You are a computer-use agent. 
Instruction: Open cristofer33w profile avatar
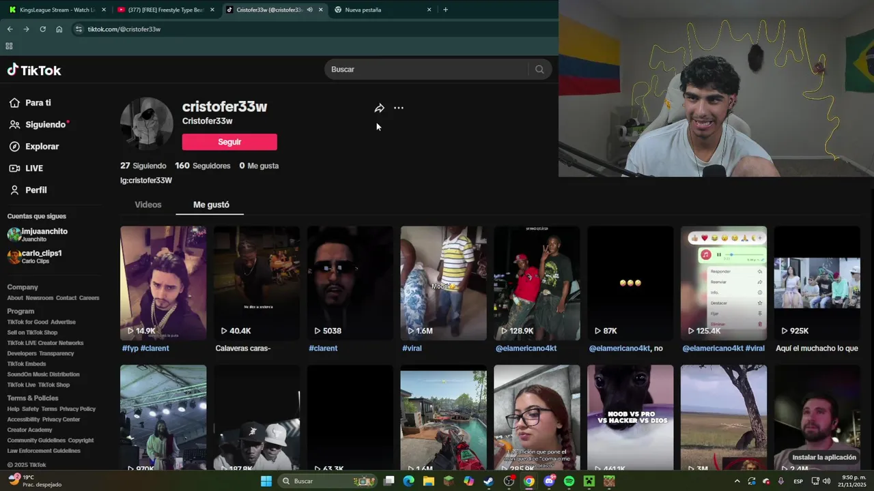click(147, 123)
